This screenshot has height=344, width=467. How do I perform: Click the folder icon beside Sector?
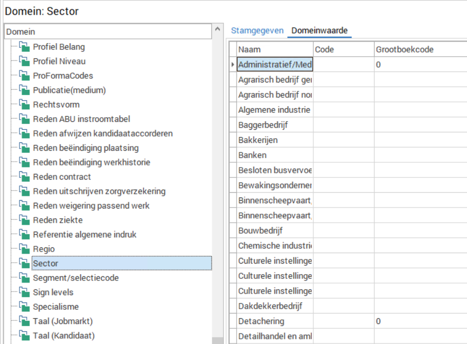tap(24, 263)
